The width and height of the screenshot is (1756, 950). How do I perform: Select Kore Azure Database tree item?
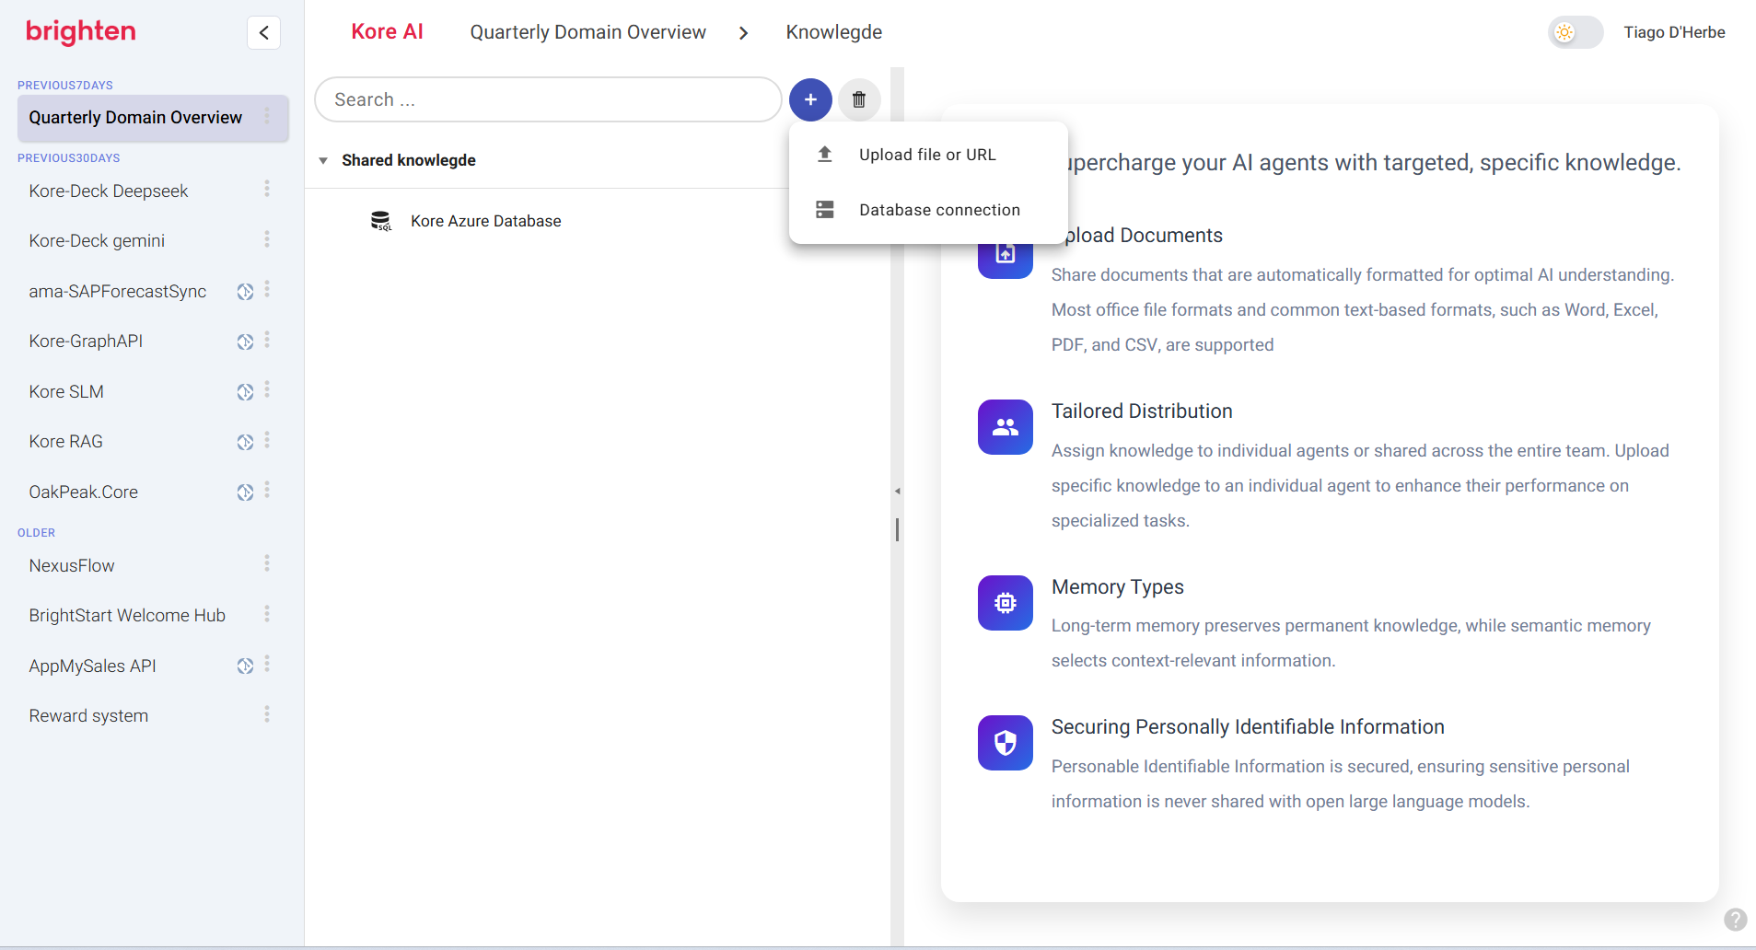[485, 221]
